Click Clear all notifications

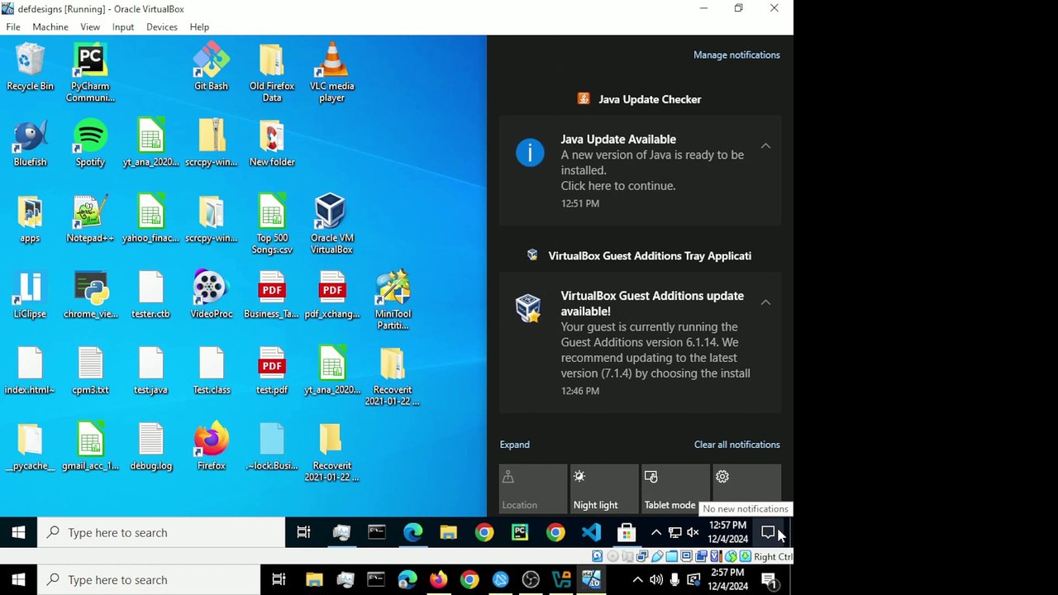[736, 445]
